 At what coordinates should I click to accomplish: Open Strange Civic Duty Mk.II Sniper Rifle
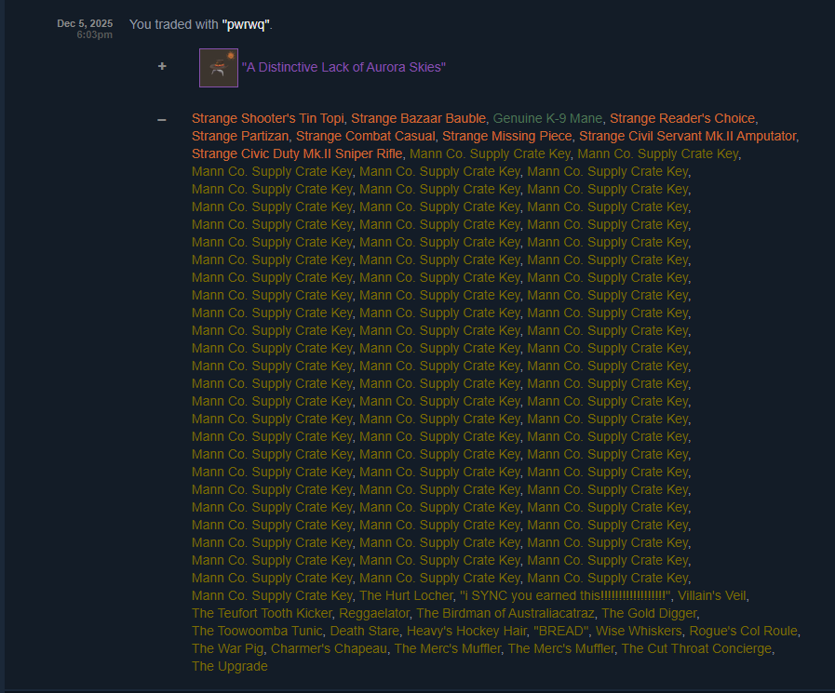click(297, 153)
